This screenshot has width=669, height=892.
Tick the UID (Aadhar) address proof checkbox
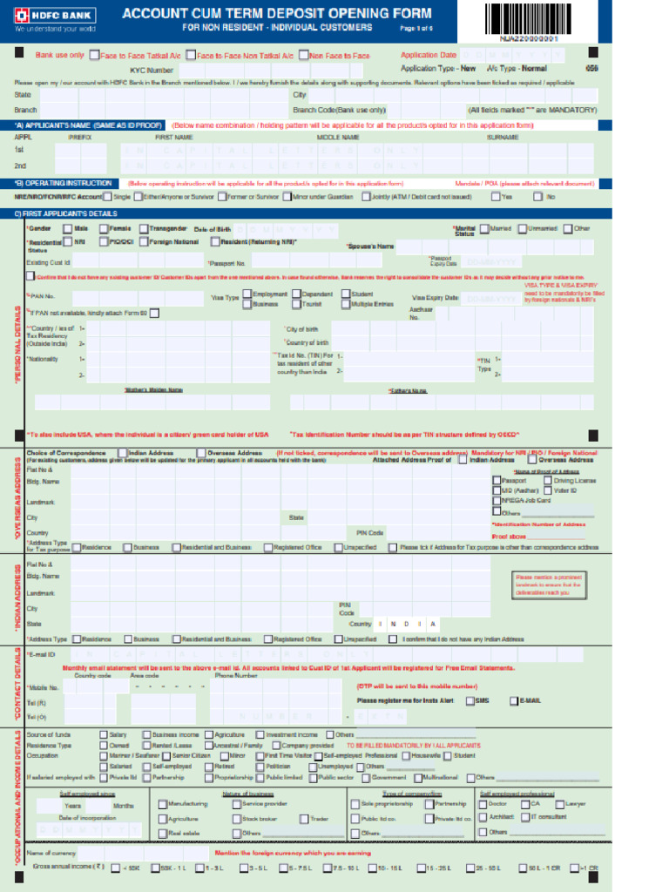[x=497, y=490]
